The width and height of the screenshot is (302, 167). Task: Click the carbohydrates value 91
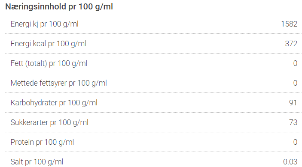click(293, 103)
